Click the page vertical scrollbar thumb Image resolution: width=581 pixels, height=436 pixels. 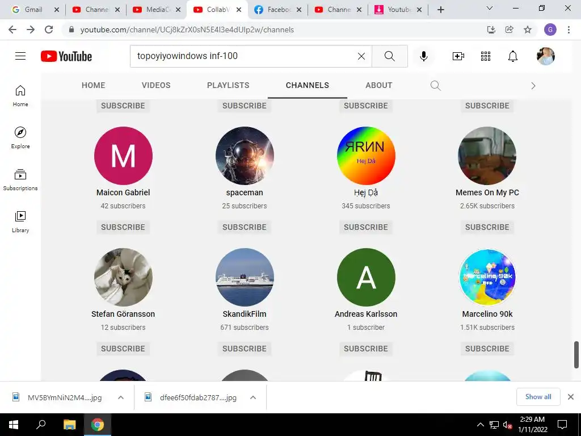point(576,355)
